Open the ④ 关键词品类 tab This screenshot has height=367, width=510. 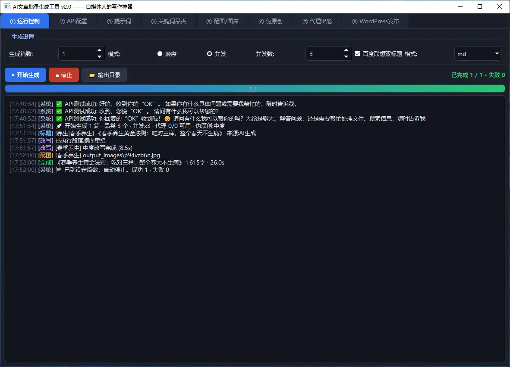[x=169, y=21]
